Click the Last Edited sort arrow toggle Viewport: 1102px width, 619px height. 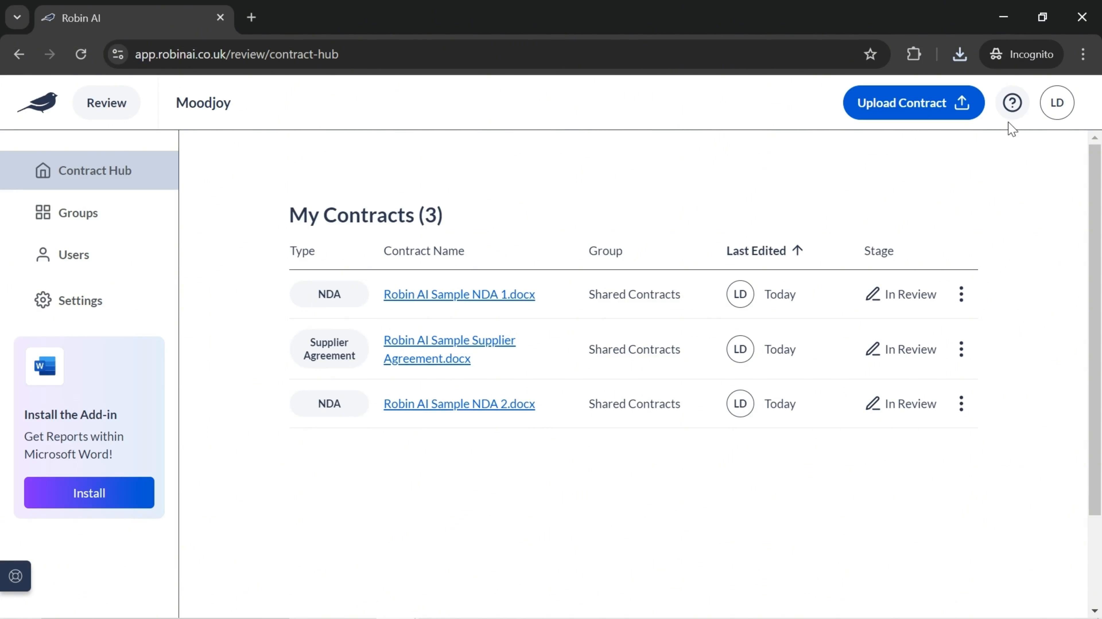(798, 250)
